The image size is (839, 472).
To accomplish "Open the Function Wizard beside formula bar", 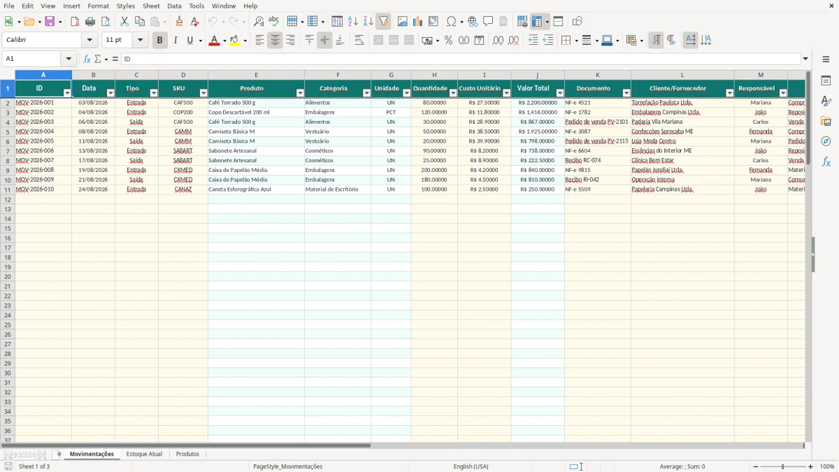I will click(x=87, y=59).
